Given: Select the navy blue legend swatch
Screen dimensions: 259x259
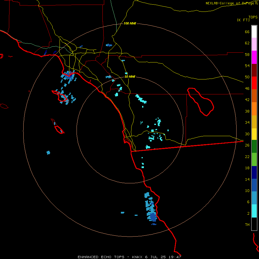Looking at the screenshot, I should (x=254, y=172).
